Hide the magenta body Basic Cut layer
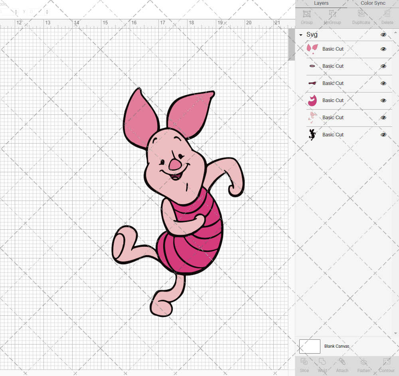This screenshot has width=399, height=376. pyautogui.click(x=383, y=100)
